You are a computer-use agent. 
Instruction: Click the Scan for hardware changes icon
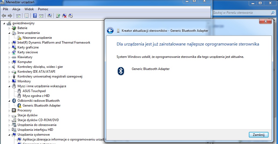[x=50, y=16]
